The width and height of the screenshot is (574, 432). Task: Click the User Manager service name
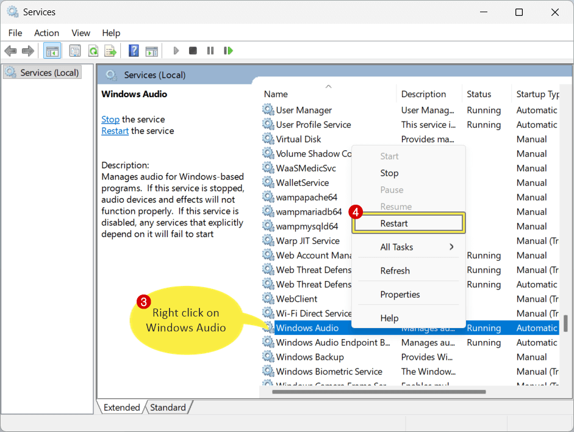pos(304,110)
